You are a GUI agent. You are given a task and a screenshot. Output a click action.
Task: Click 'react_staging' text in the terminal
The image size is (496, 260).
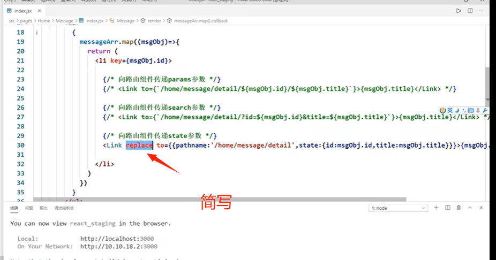point(93,224)
